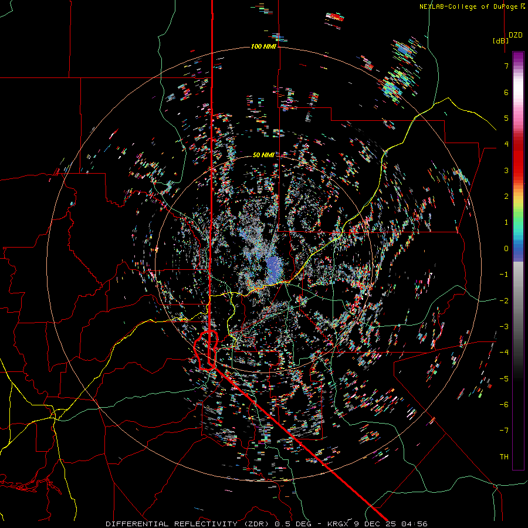Click the TH label on color scale

[504, 456]
